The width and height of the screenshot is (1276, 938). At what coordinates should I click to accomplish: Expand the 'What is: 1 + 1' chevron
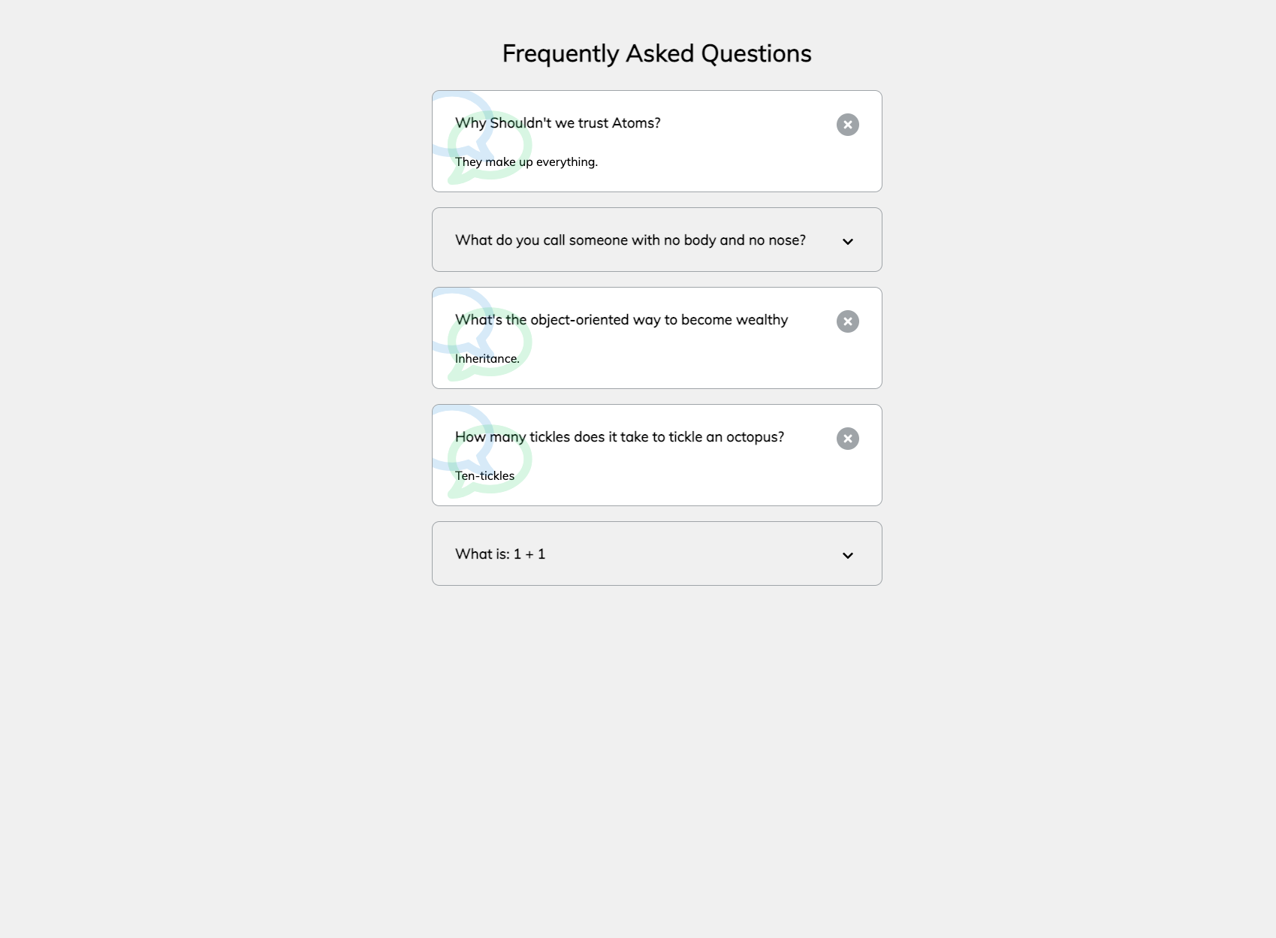[847, 556]
